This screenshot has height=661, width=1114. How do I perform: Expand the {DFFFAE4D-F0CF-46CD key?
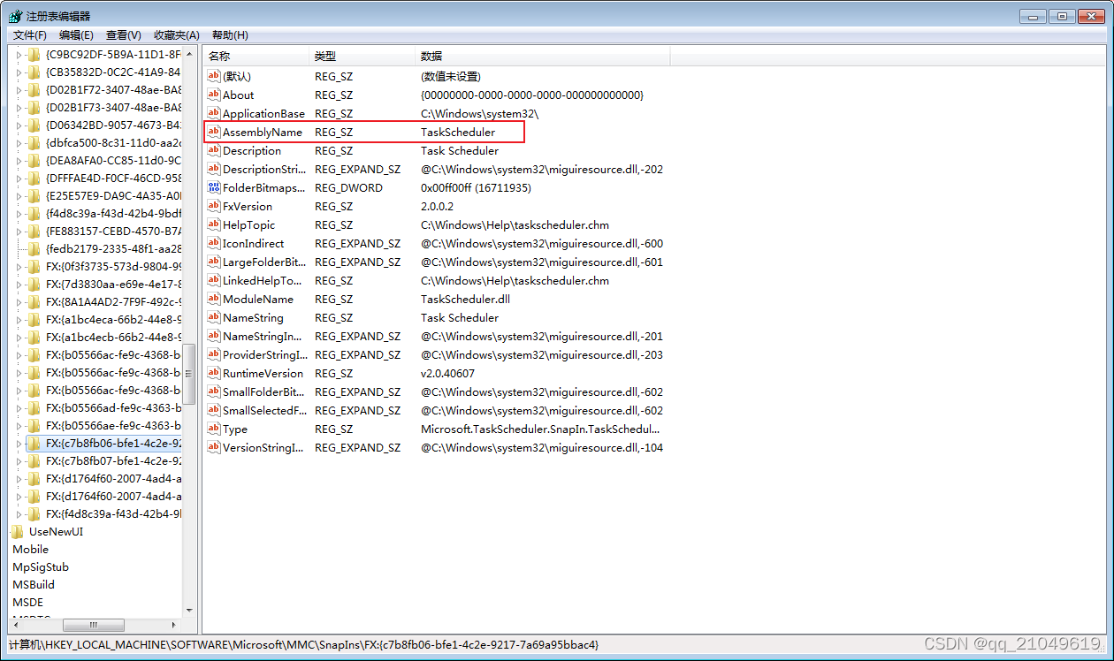(x=19, y=178)
